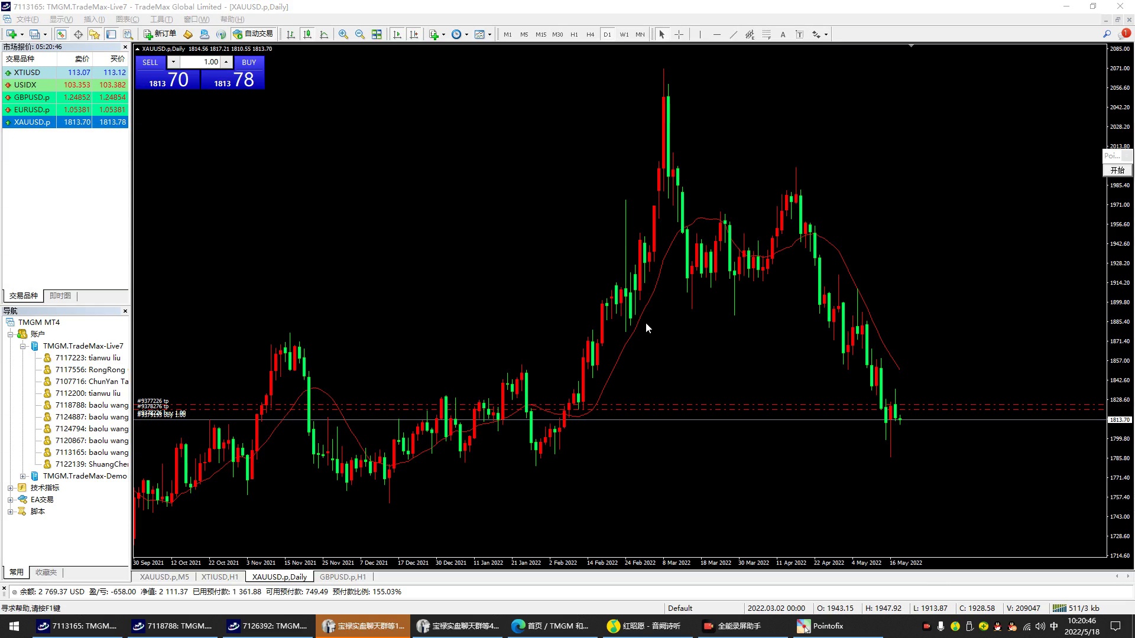This screenshot has height=638, width=1135.
Task: Select the GBPUSD.p row in market watch
Action: point(32,97)
